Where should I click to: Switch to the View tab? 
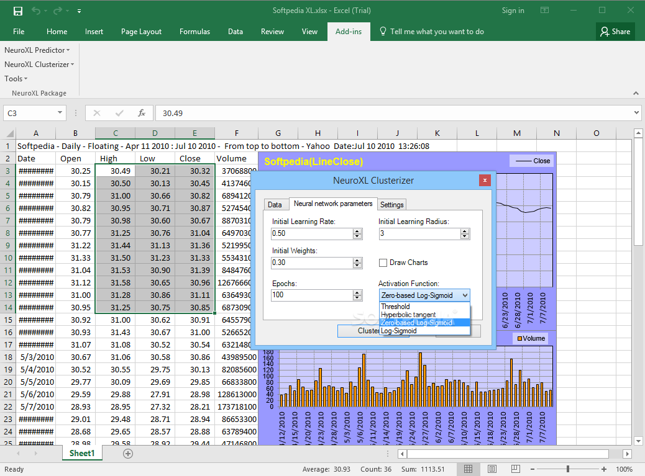coord(309,32)
